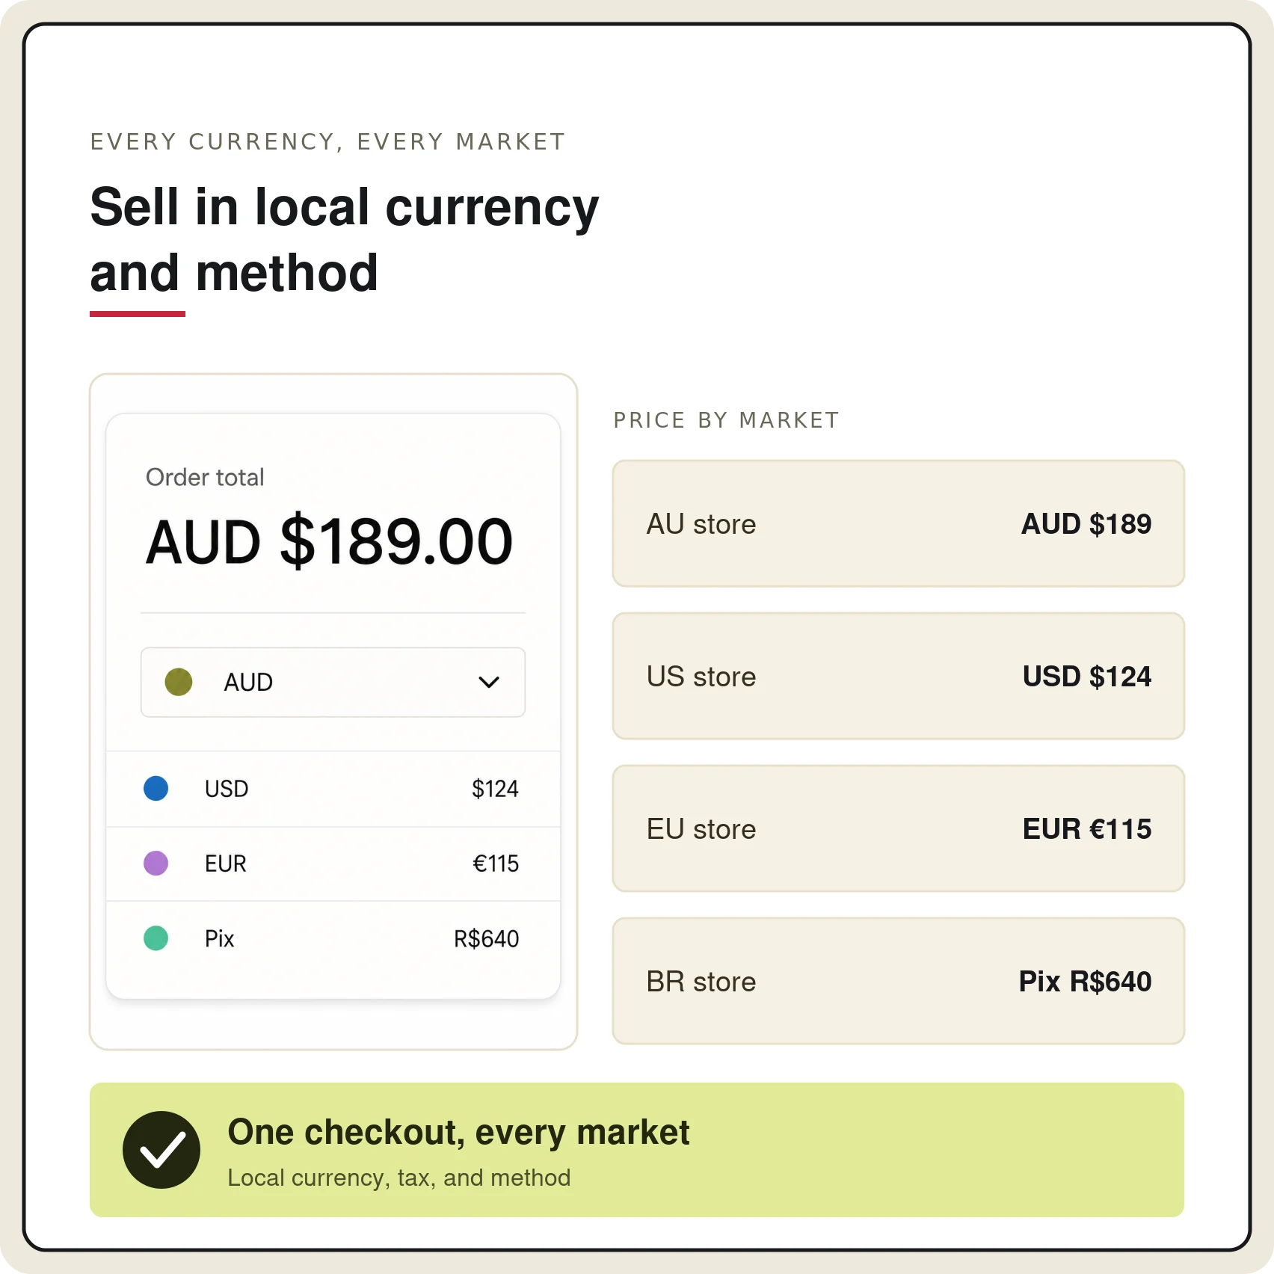
Task: Click the black checkmark circle icon
Action: (x=161, y=1150)
